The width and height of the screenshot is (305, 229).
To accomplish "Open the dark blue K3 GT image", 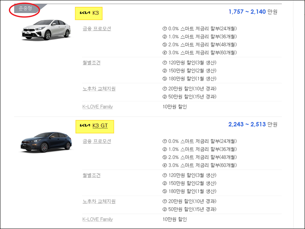I will pos(46,142).
